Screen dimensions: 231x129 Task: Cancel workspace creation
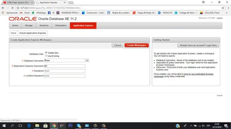(x=117, y=46)
